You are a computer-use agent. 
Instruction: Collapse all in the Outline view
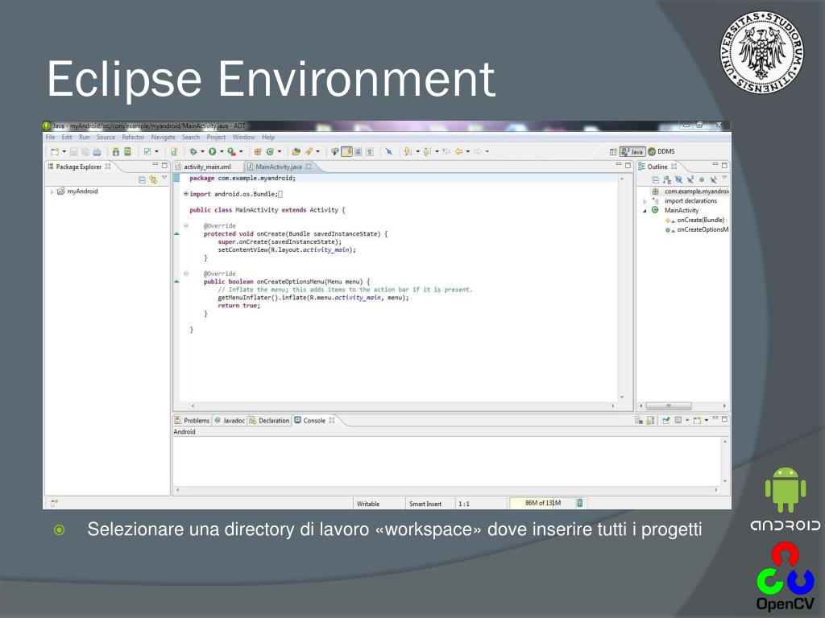coord(655,179)
